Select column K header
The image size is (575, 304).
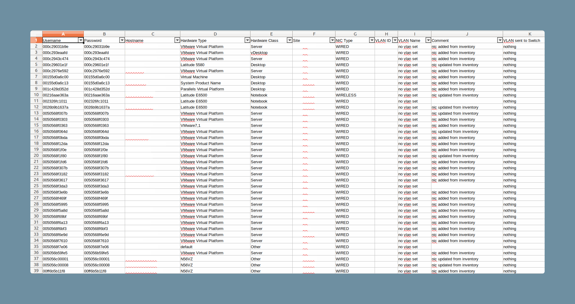(x=524, y=34)
